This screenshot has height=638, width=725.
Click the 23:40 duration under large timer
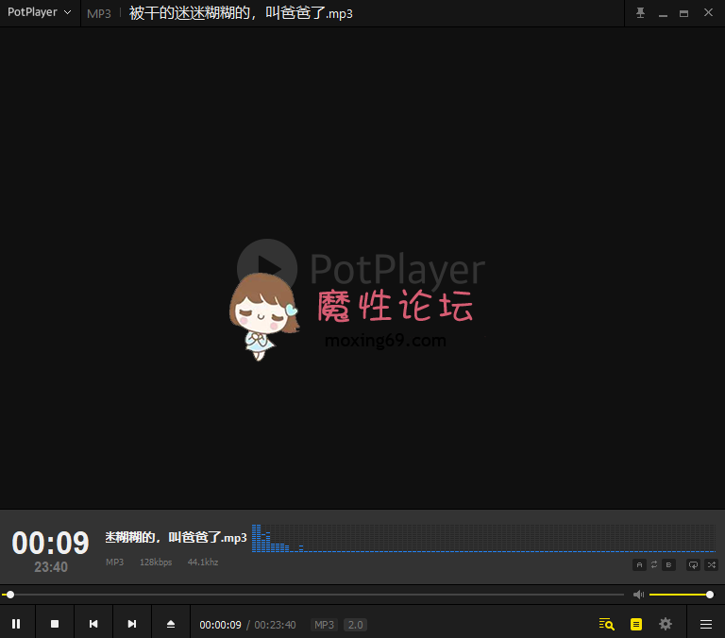[x=51, y=567]
